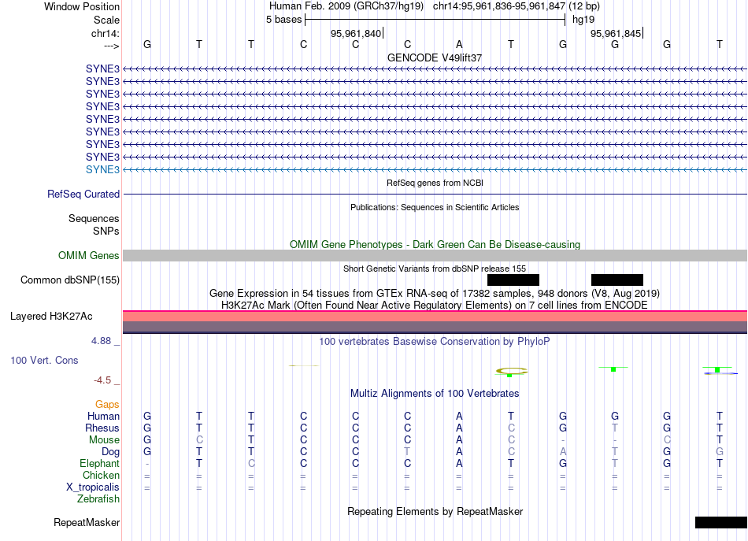Click the orange Gaps label

tap(107, 405)
